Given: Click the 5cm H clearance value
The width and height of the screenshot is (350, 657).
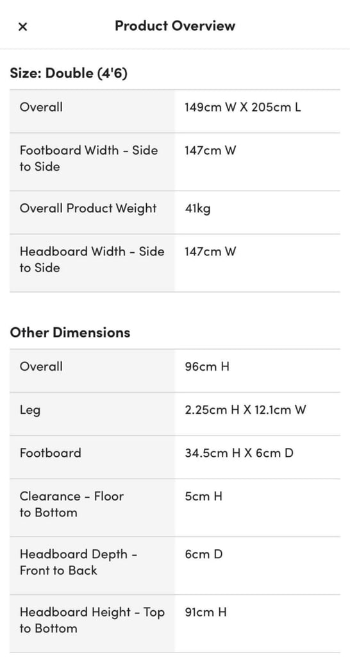Looking at the screenshot, I should pos(203,497).
